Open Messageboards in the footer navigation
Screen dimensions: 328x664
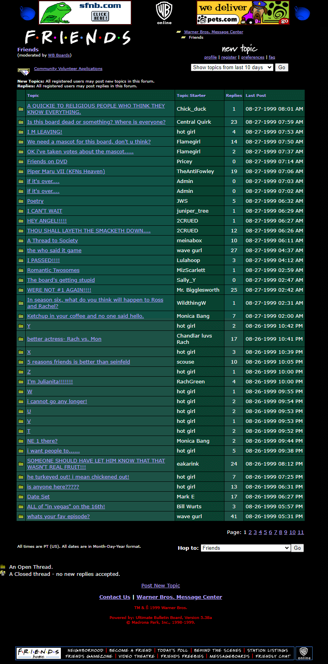pos(230,656)
